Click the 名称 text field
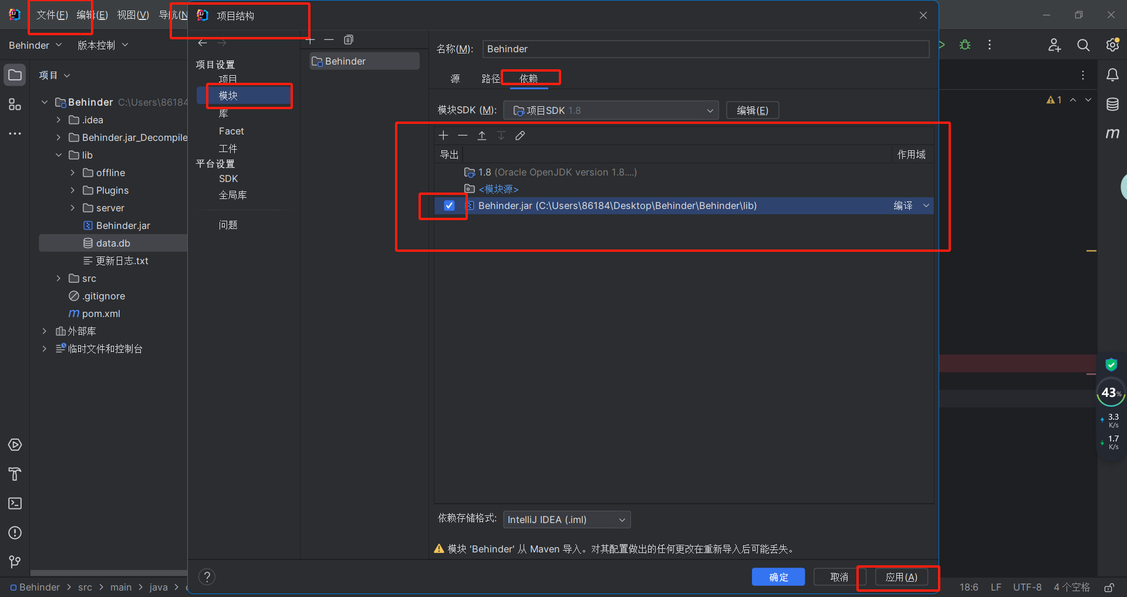Viewport: 1127px width, 597px height. point(706,49)
